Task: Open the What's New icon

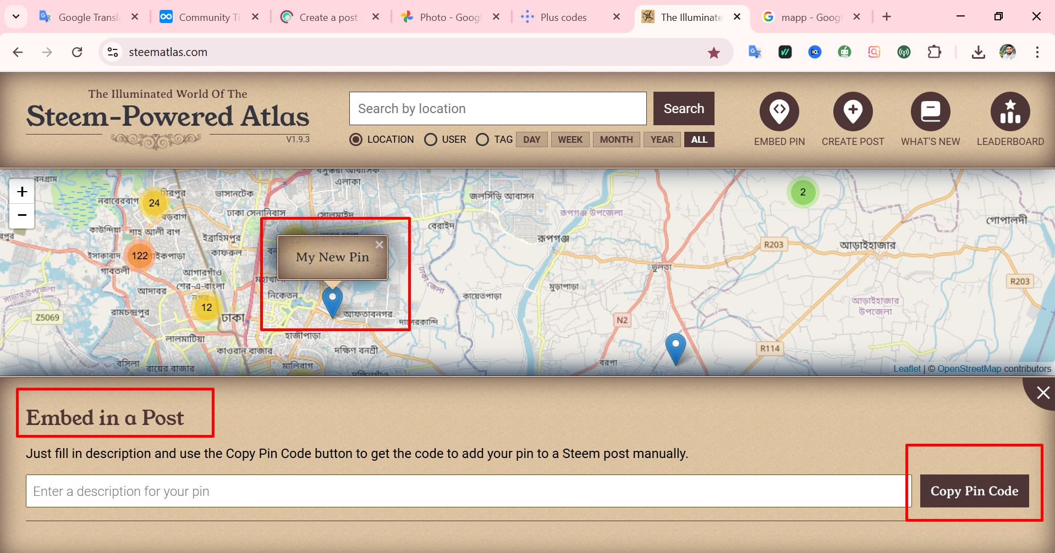Action: click(930, 111)
